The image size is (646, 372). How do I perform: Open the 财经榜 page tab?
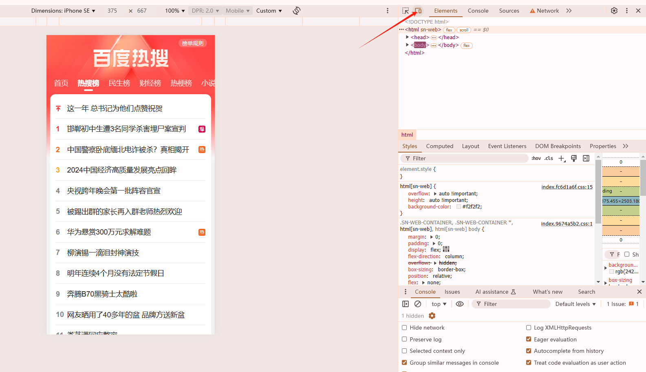150,83
